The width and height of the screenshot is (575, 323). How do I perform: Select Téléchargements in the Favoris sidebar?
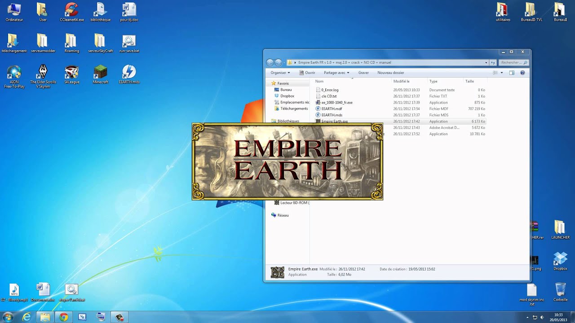coord(294,108)
